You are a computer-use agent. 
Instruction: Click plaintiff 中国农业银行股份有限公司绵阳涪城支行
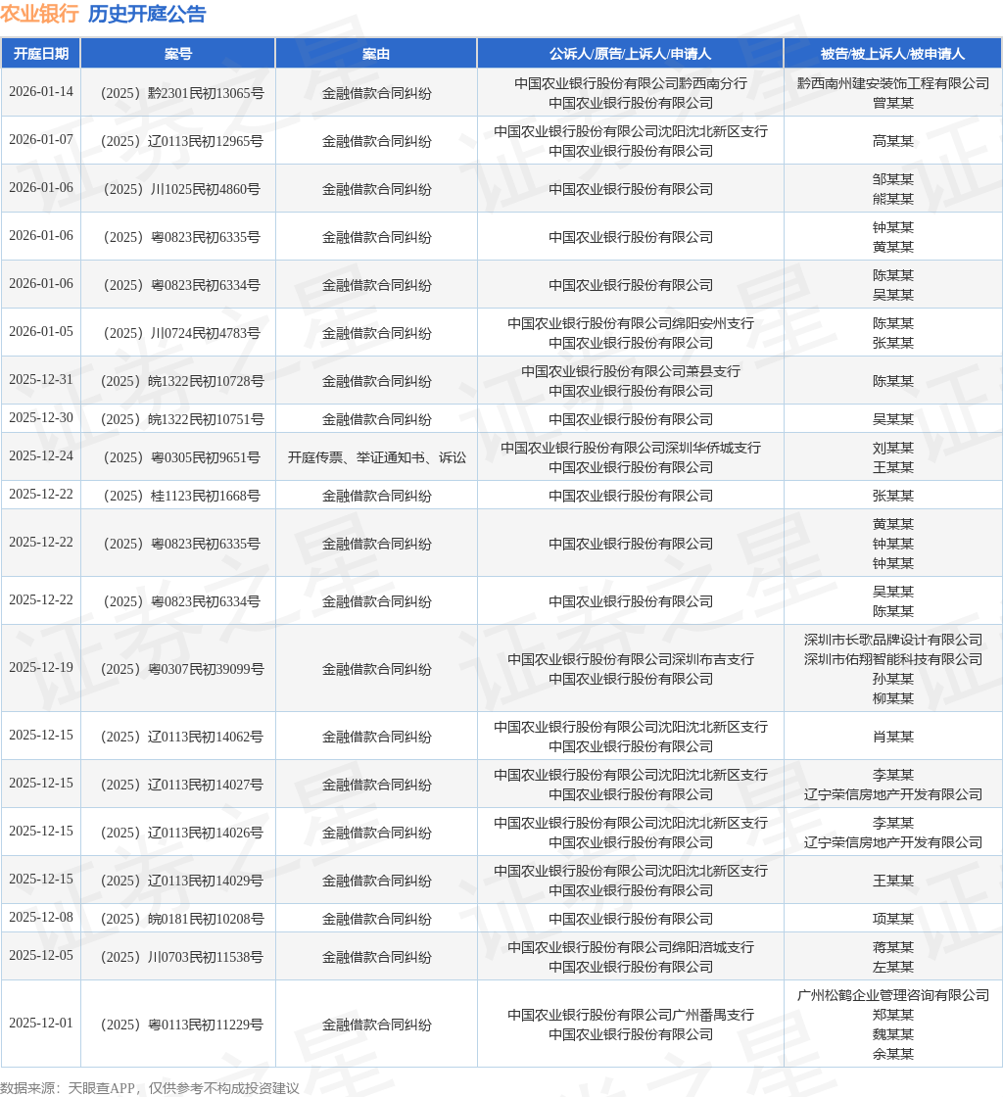click(630, 947)
